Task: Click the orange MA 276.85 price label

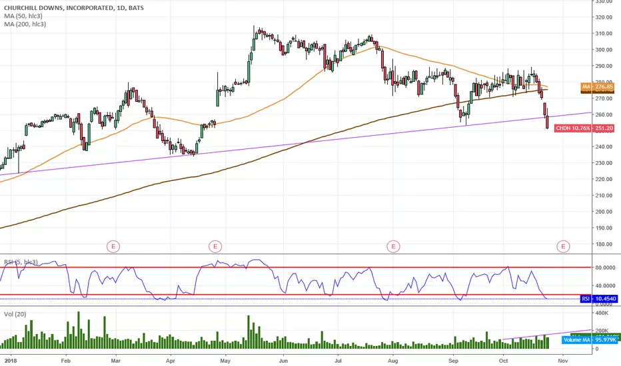Action: click(598, 87)
